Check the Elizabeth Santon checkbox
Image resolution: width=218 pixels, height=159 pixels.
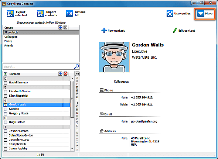point(6,91)
